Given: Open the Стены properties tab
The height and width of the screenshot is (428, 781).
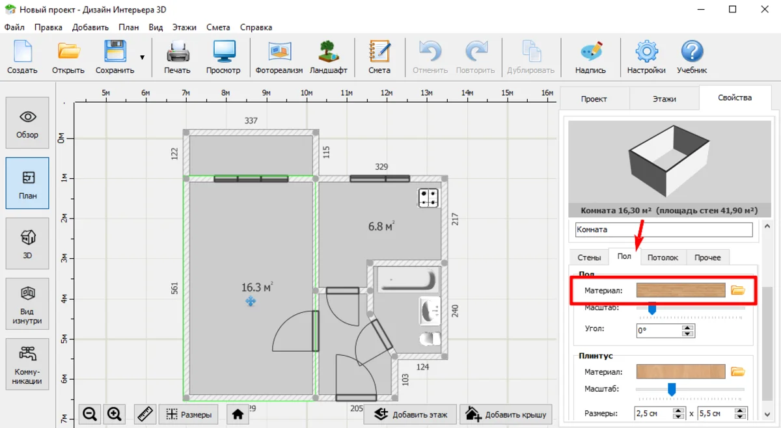Looking at the screenshot, I should click(589, 258).
